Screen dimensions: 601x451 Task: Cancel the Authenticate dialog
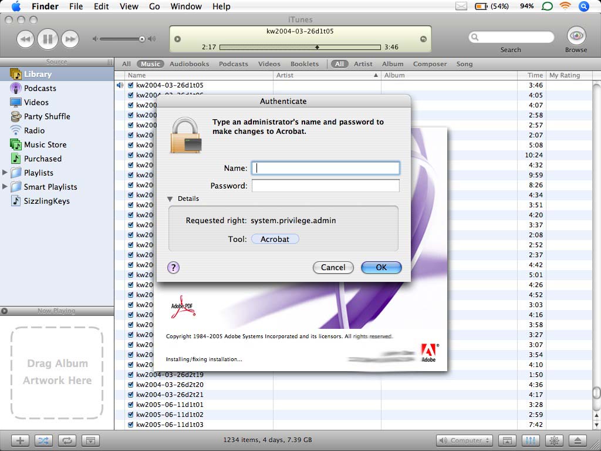(x=333, y=267)
